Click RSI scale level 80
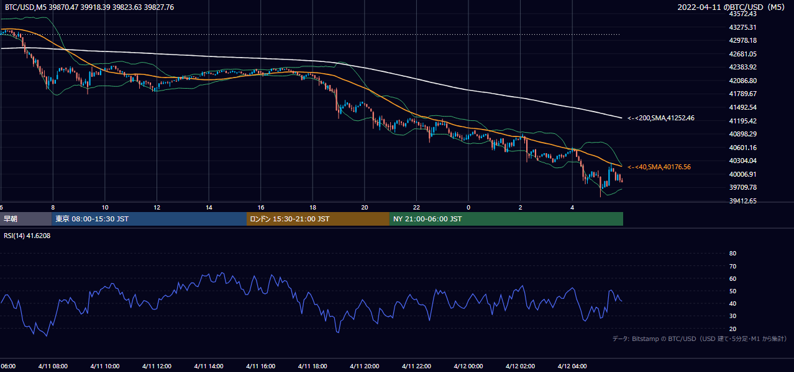The height and width of the screenshot is (372, 794). (732, 253)
